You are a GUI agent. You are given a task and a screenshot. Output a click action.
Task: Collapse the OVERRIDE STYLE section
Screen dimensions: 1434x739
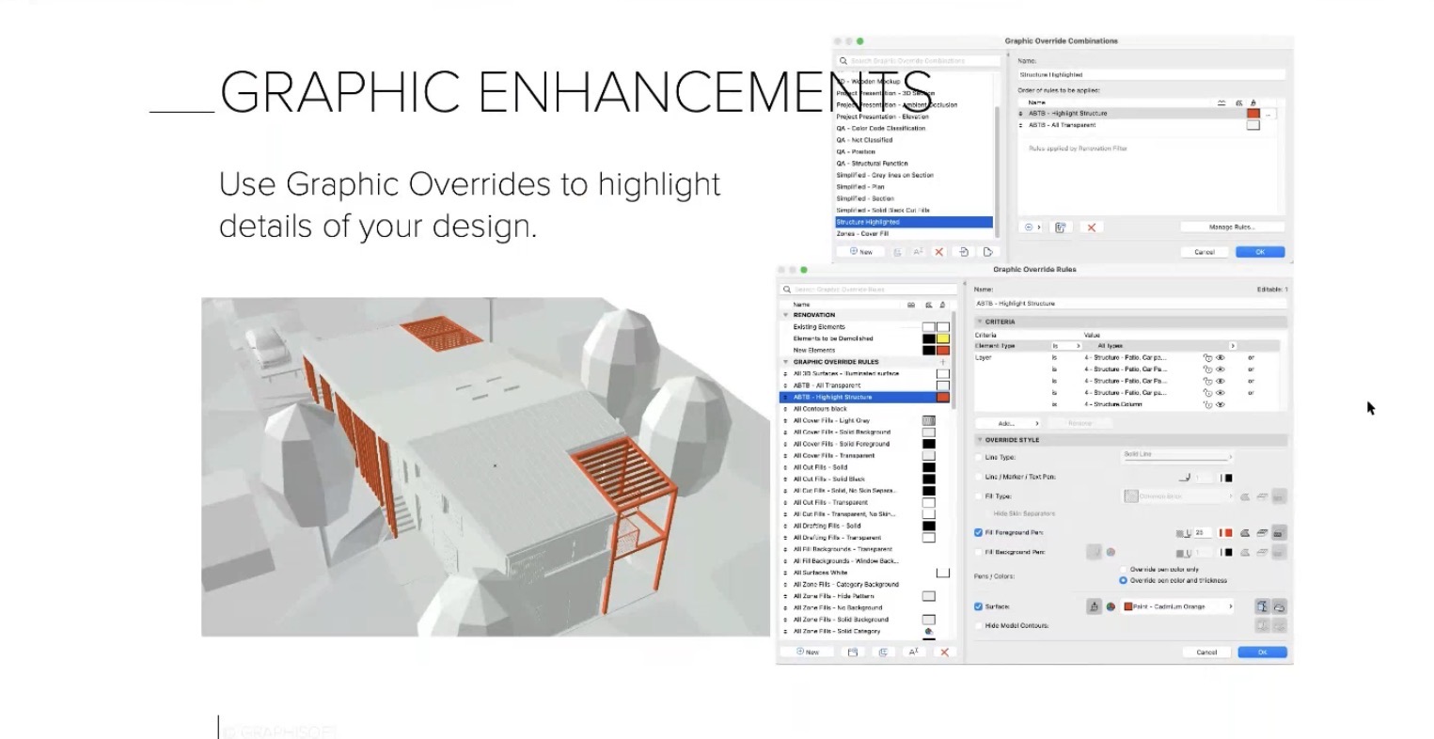click(979, 440)
